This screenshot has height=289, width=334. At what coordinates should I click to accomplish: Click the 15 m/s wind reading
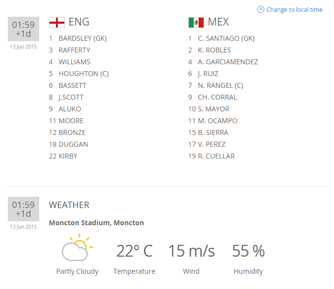[x=191, y=251]
